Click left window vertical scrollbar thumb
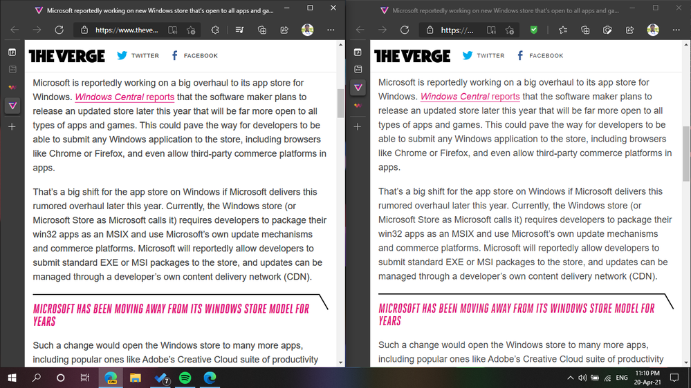The image size is (691, 388). click(x=340, y=104)
